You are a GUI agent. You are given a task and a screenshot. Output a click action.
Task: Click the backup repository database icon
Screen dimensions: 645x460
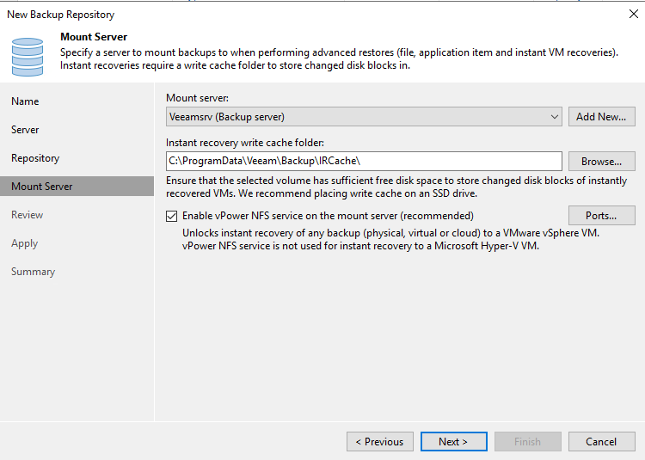tap(28, 56)
